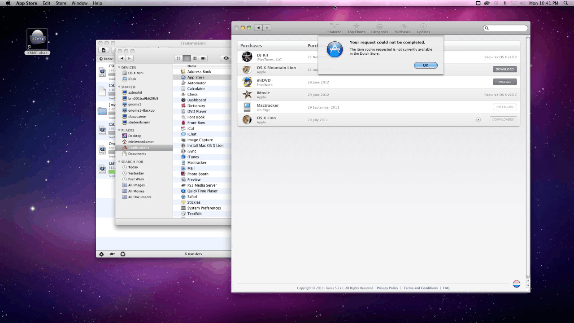This screenshot has height=323, width=574.
Task: Open Updates in App Store toolbar
Action: click(423, 29)
